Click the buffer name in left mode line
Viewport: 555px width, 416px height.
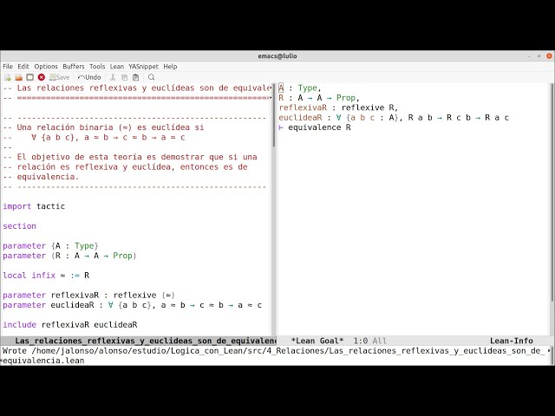point(145,341)
